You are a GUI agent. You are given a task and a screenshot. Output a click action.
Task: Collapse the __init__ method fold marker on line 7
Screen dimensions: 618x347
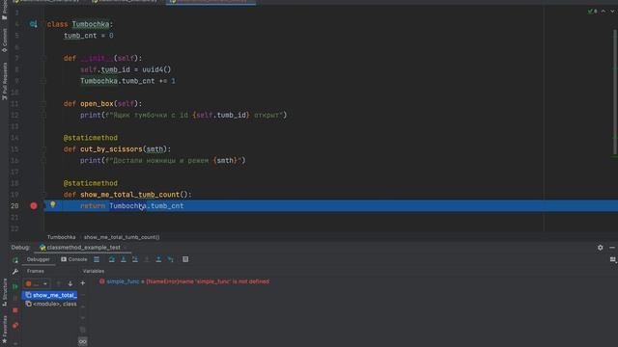tap(43, 58)
